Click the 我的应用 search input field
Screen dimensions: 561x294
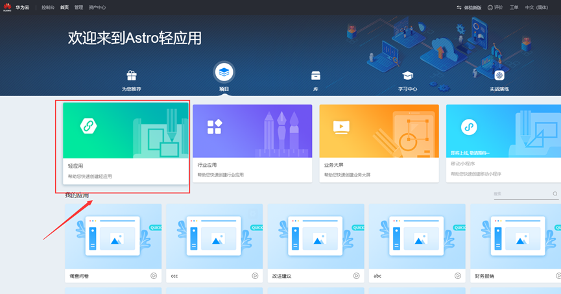coord(526,194)
